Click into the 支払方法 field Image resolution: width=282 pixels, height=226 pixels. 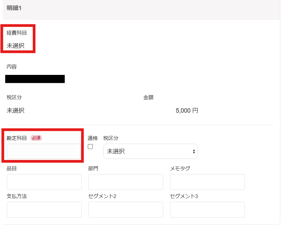tap(44, 209)
